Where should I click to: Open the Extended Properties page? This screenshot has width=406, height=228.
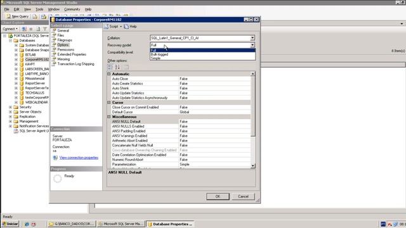click(72, 54)
